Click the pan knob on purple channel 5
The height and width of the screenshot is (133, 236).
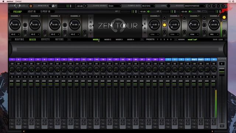pyautogui.click(x=38, y=69)
